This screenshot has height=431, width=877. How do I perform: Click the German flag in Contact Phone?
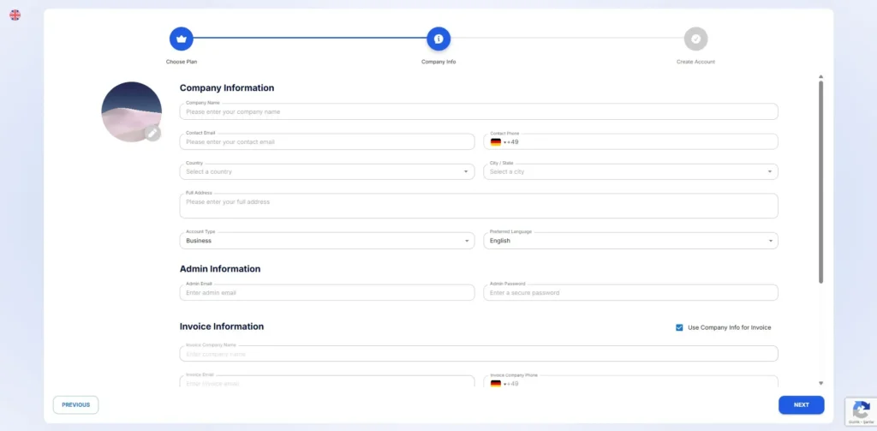pyautogui.click(x=495, y=142)
